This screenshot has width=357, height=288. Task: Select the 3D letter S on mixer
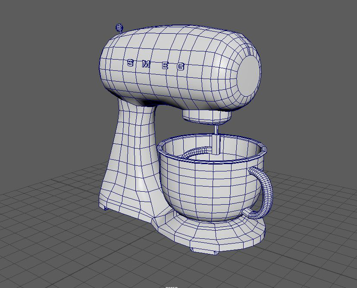coord(130,63)
